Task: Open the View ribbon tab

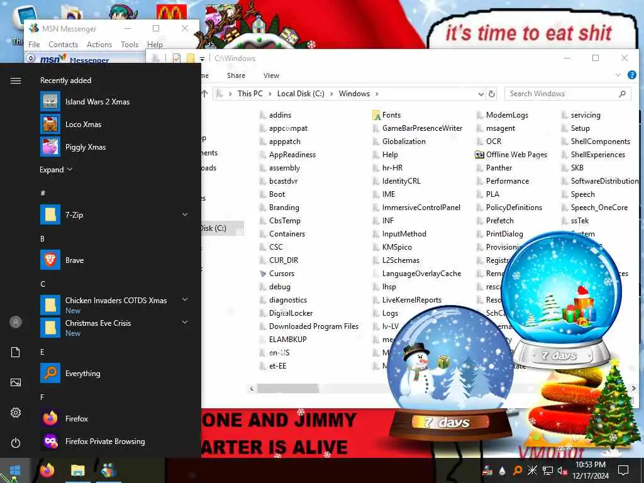Action: (x=271, y=75)
